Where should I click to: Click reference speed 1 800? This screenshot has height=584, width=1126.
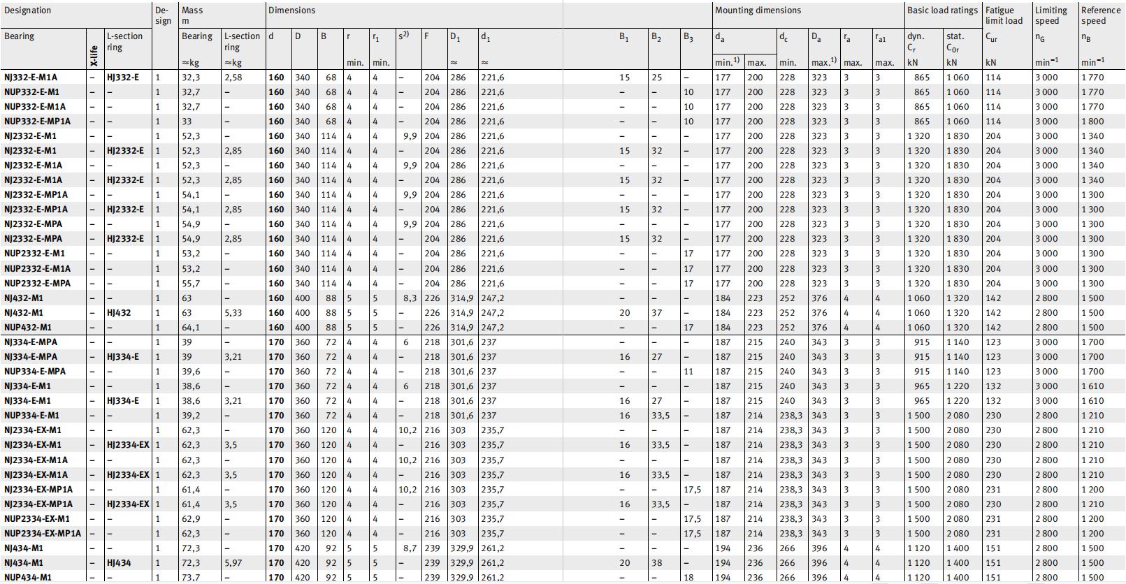1092,122
